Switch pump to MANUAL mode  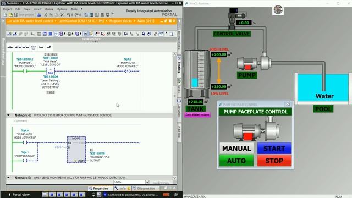click(x=237, y=148)
